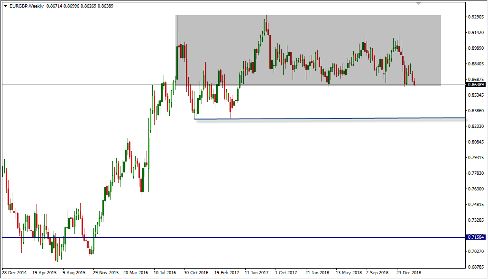Click the 21 Jan 2018 date label

pos(317,272)
